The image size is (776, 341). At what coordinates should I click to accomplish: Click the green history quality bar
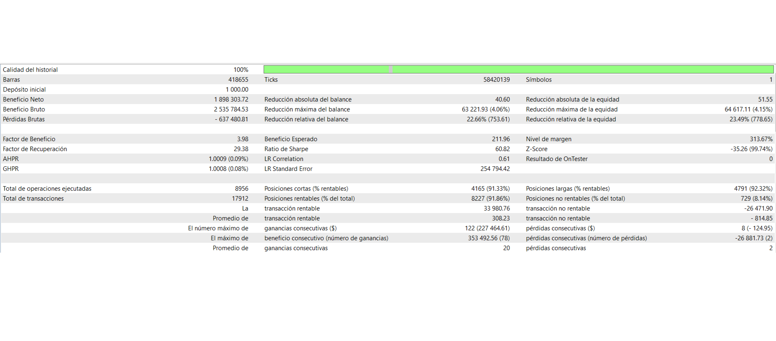pyautogui.click(x=519, y=69)
